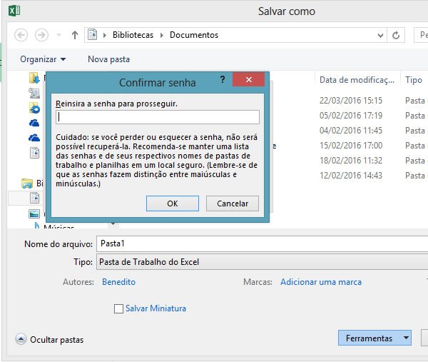Open the Tipo file format dropdown
This screenshot has height=362, width=428.
point(262,262)
